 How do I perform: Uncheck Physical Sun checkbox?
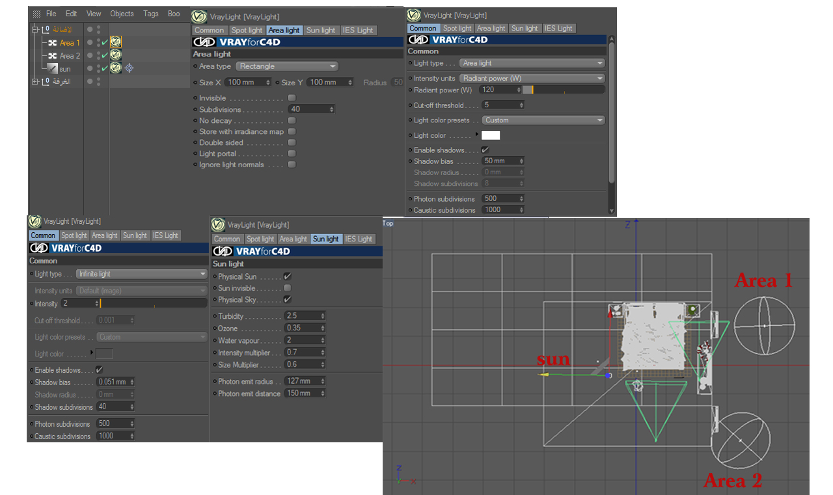288,276
